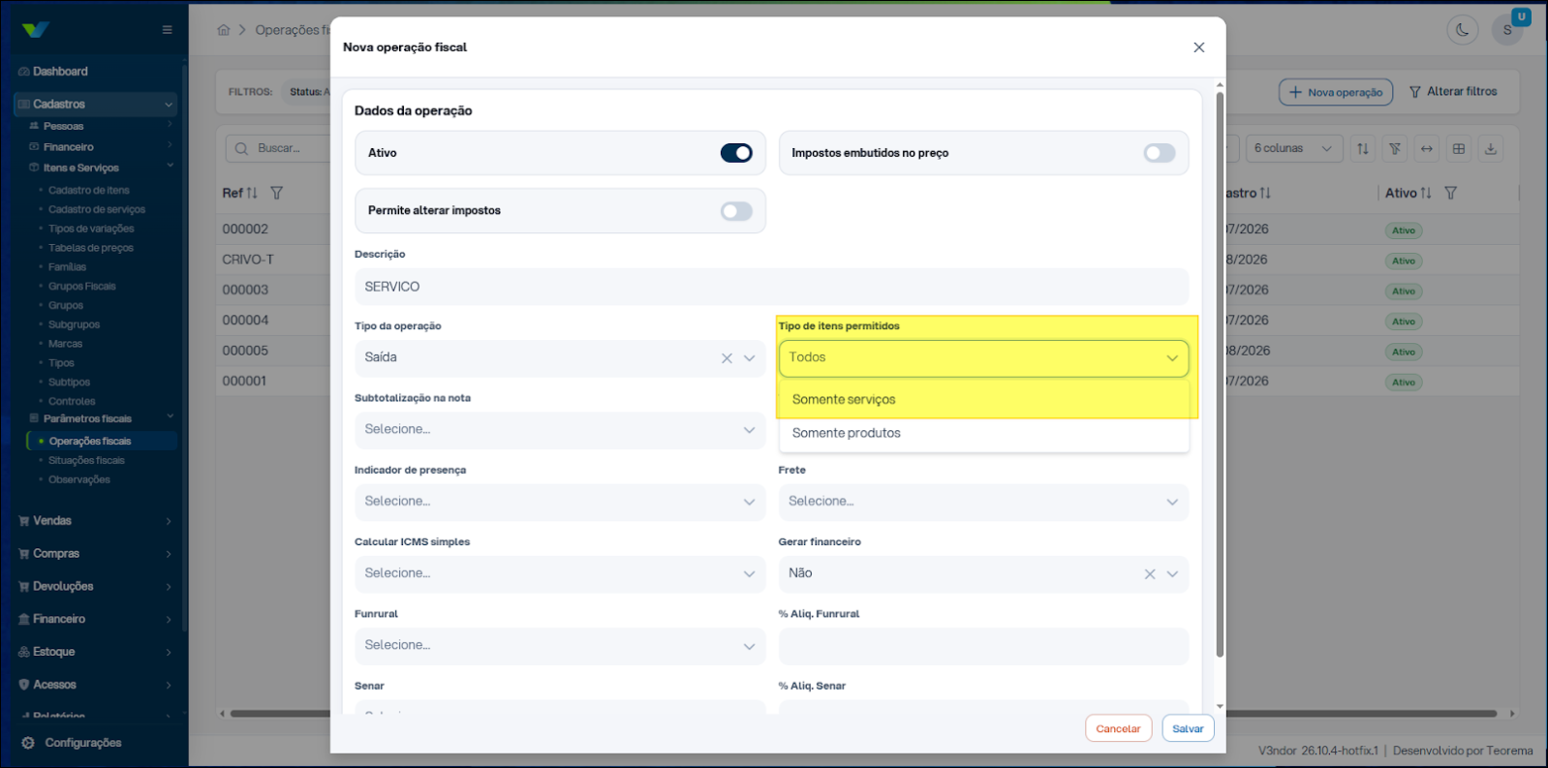Image resolution: width=1548 pixels, height=768 pixels.
Task: Turn off the Ativo switch
Action: pos(736,153)
